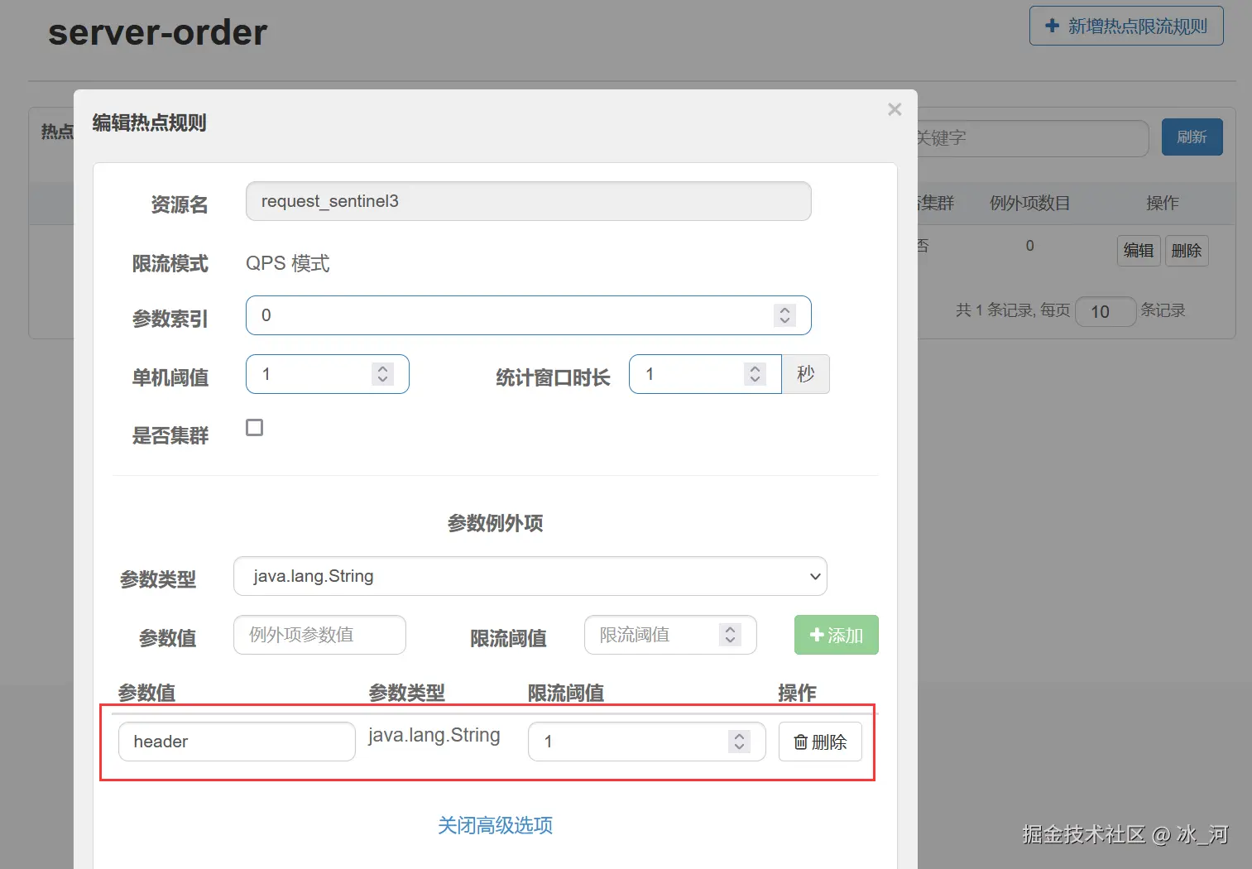Click the server-order page title
The height and width of the screenshot is (869, 1252).
point(157,32)
